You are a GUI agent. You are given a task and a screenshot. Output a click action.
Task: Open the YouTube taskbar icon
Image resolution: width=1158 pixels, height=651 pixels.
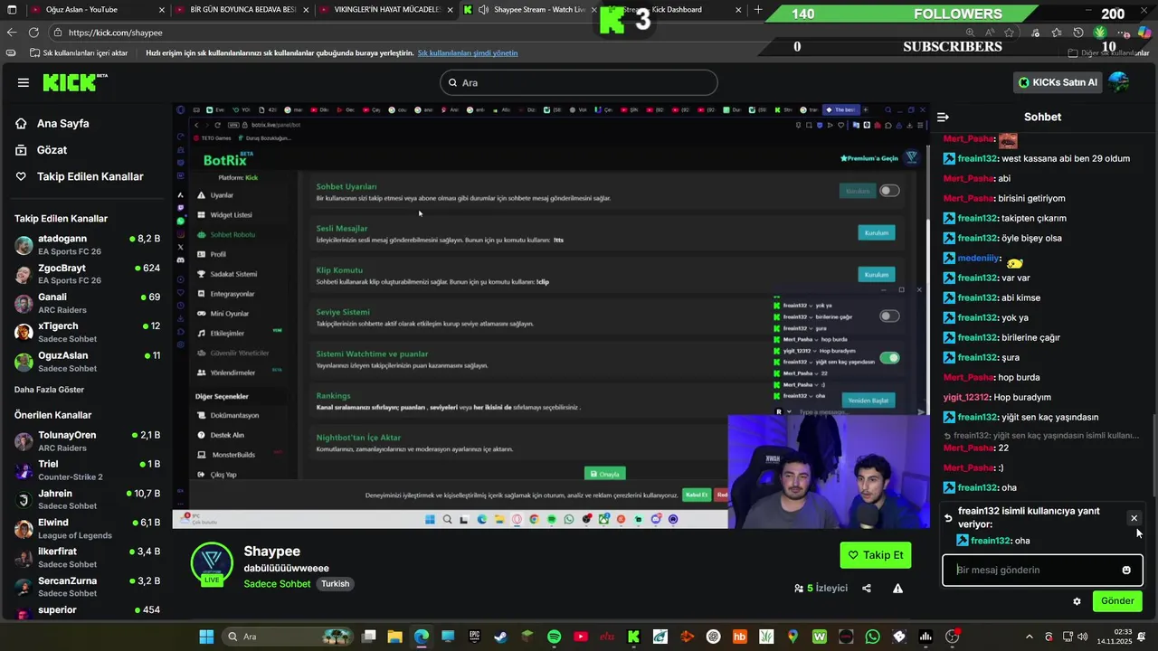[581, 637]
